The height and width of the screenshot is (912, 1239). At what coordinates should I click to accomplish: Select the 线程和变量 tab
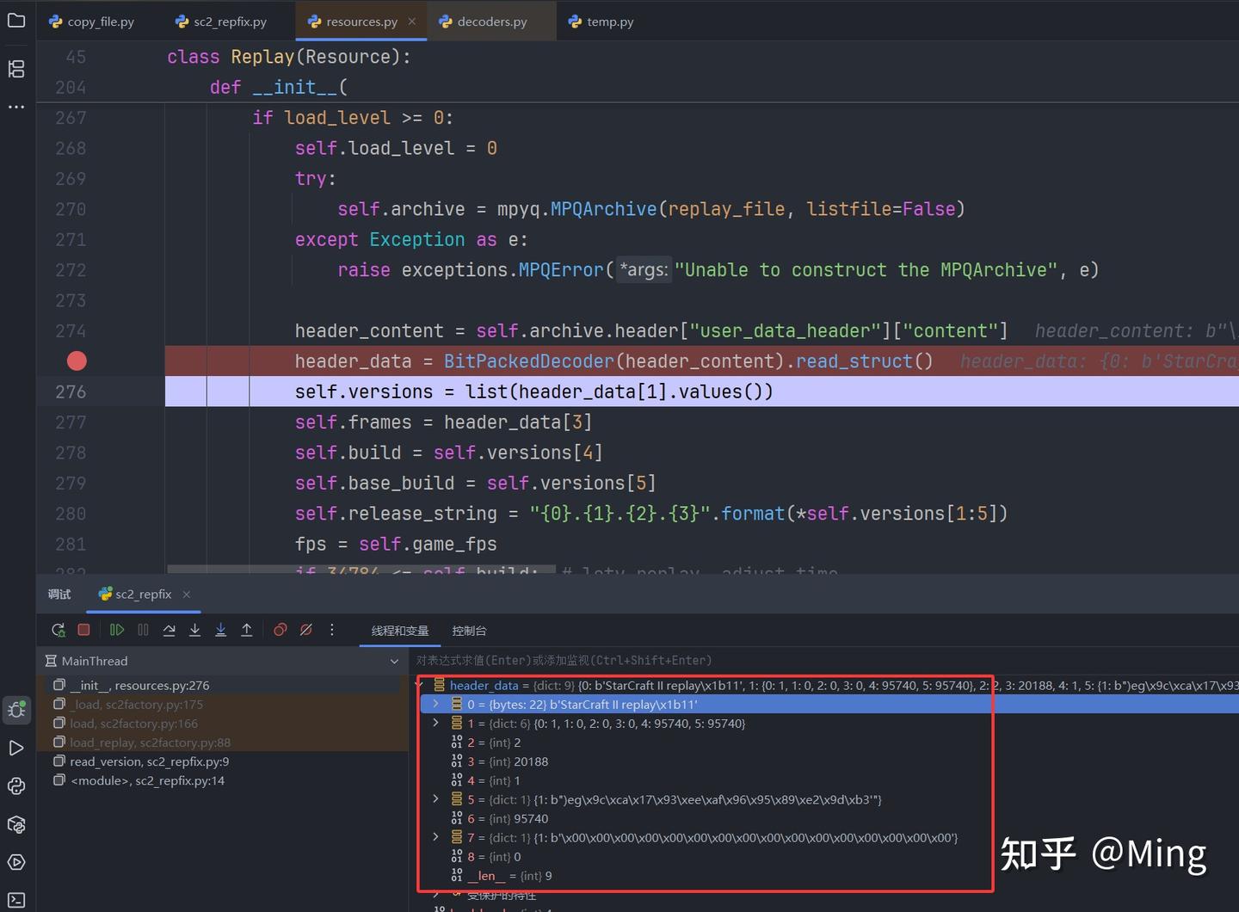coord(400,631)
